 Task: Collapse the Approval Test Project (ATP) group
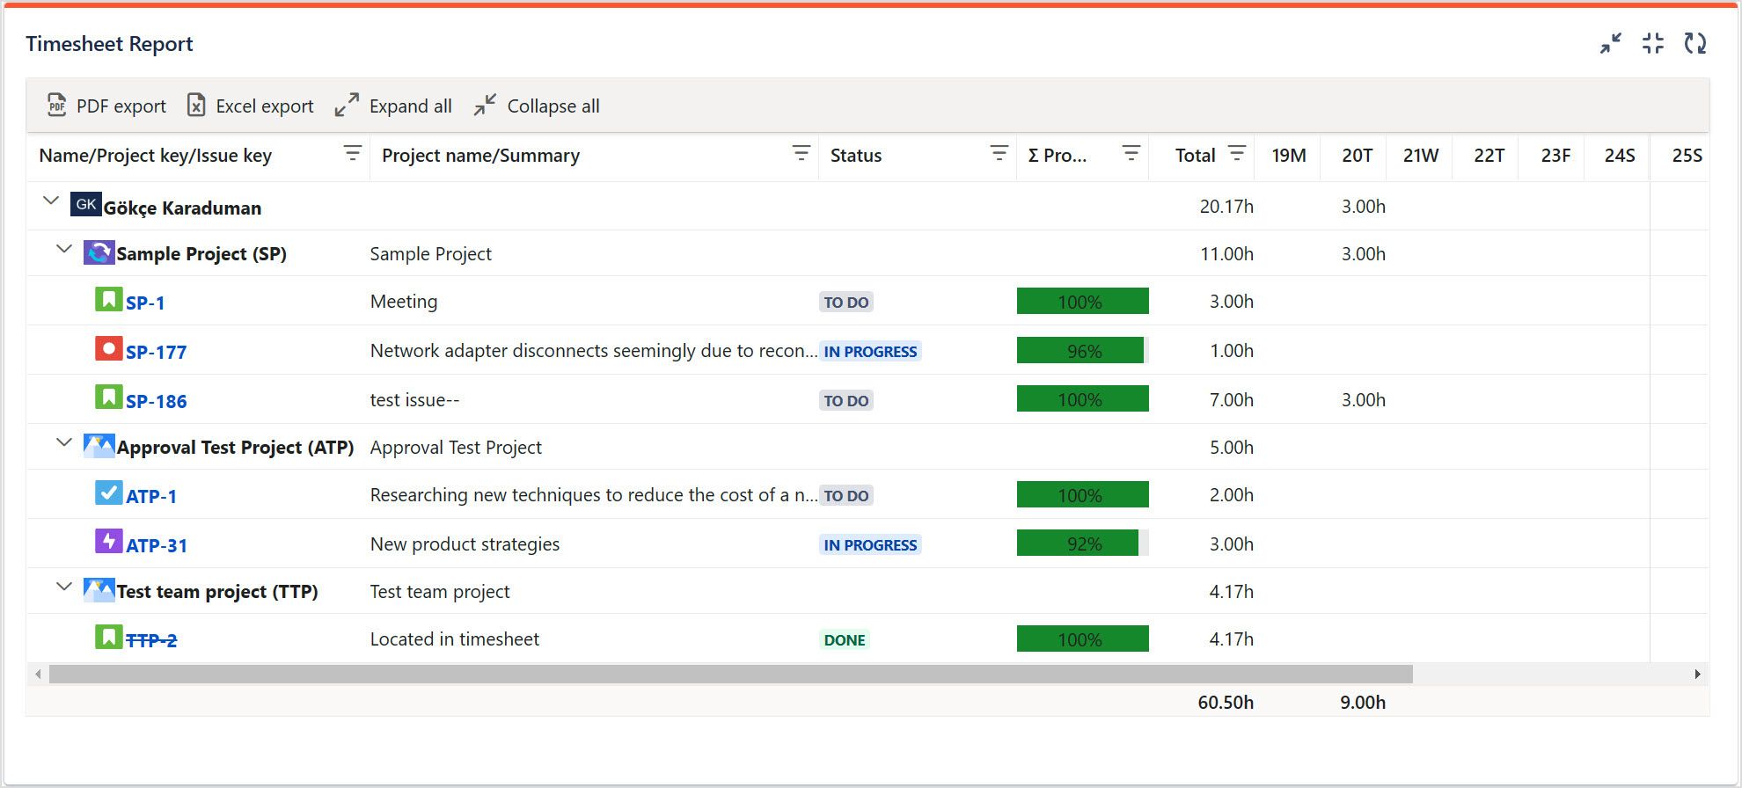click(x=64, y=442)
